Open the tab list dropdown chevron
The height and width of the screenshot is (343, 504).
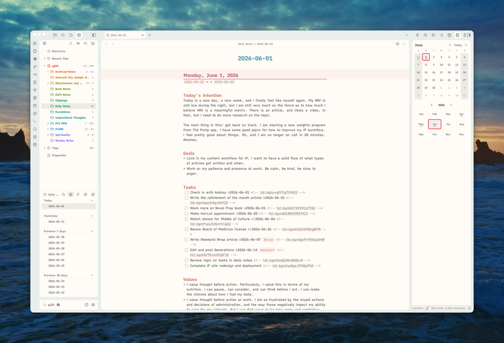pyautogui.click(x=407, y=35)
